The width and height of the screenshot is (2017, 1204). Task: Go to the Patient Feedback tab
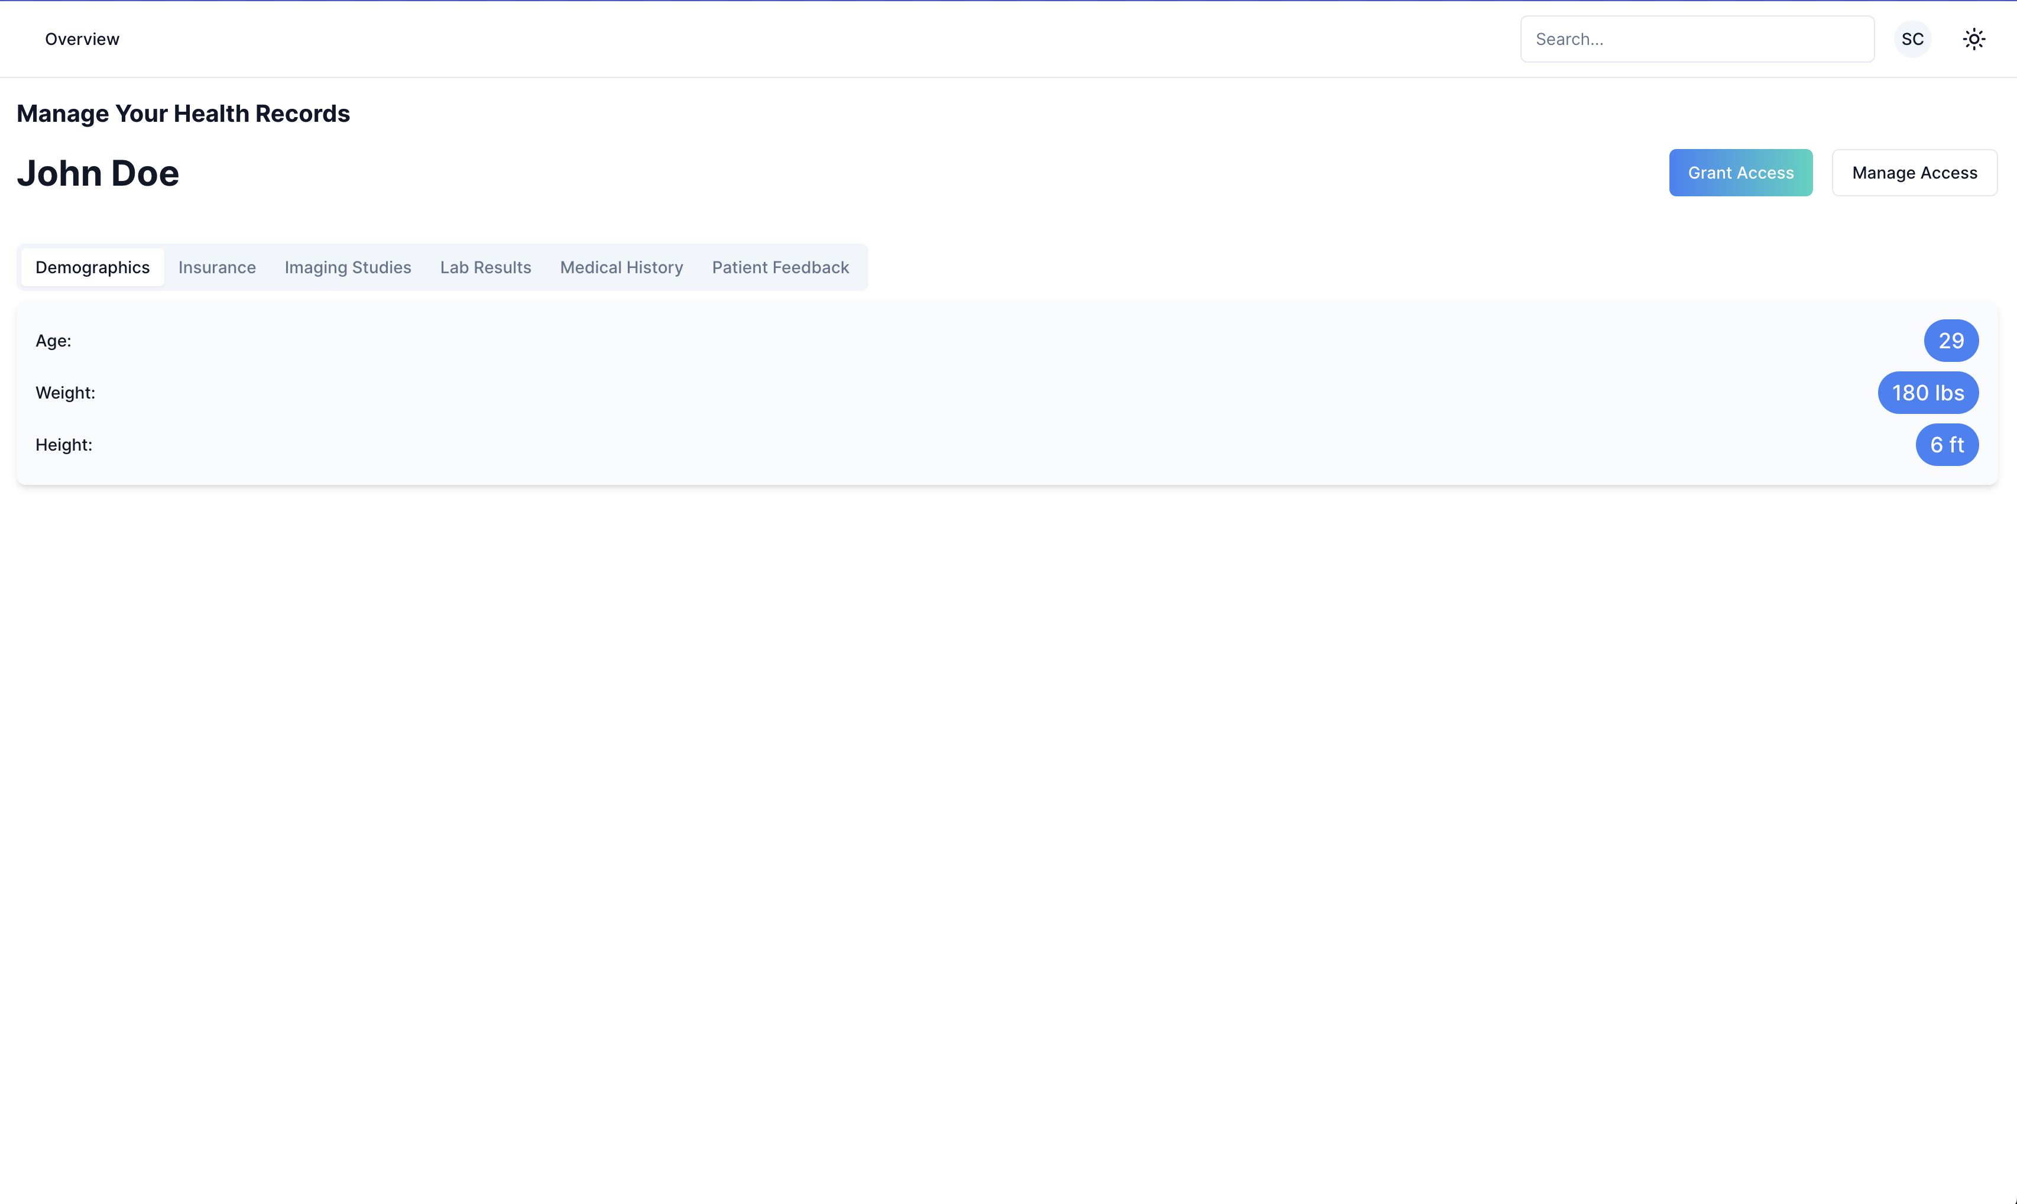(x=779, y=268)
